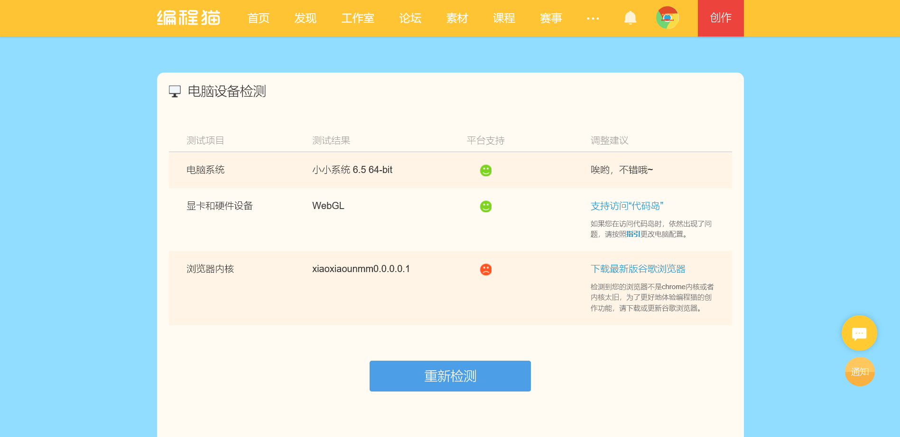Screen dimensions: 900x437
Task: Click the red 创作 button
Action: point(721,18)
